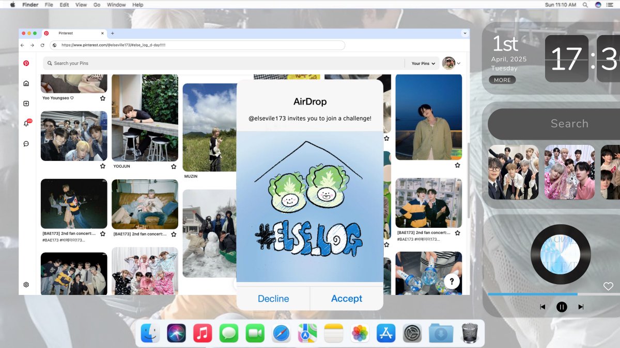Viewport: 620px width, 348px height.
Task: Create a new pin with plus icon
Action: [26, 103]
